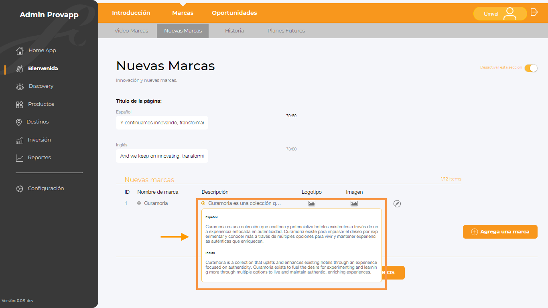548x308 pixels.
Task: Open the Introducción top menu
Action: (131, 13)
